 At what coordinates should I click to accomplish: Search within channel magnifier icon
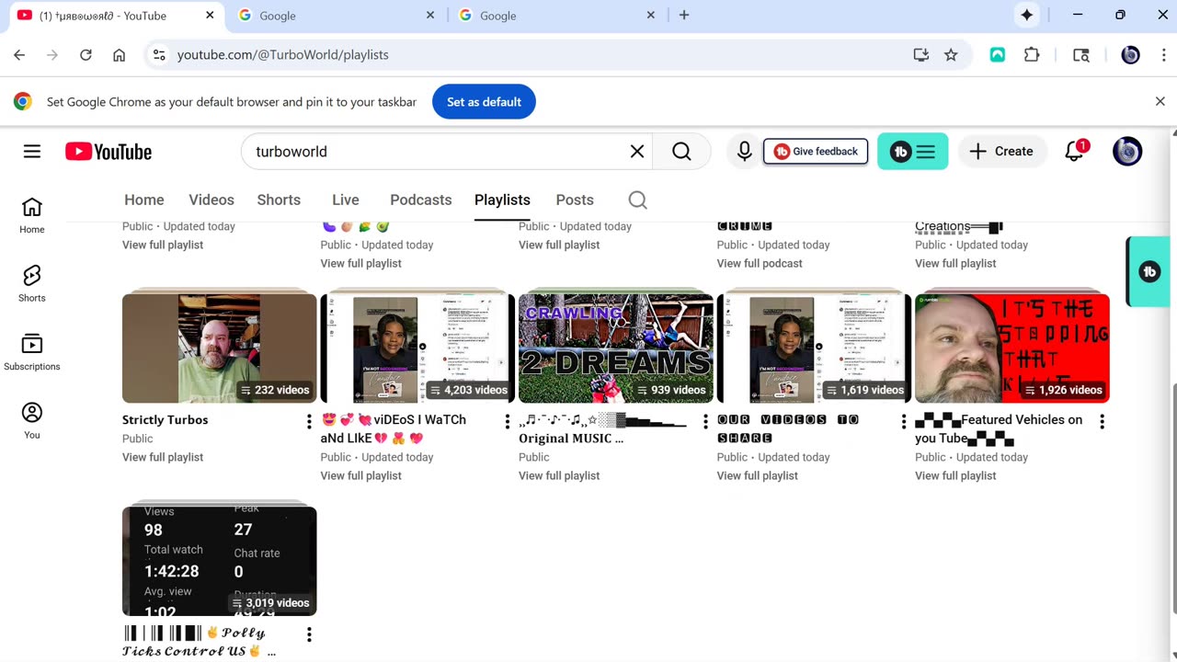[637, 200]
